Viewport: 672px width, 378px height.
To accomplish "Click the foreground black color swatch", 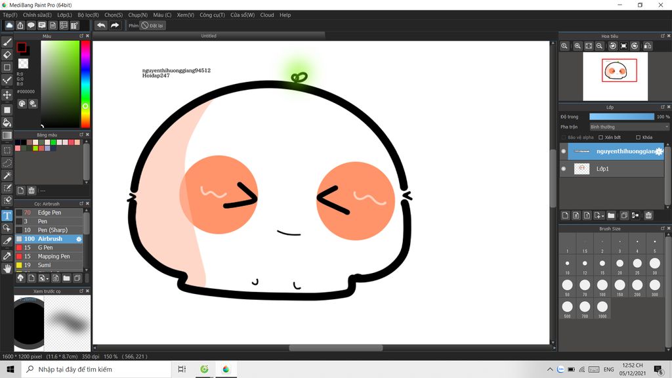I will click(22, 47).
